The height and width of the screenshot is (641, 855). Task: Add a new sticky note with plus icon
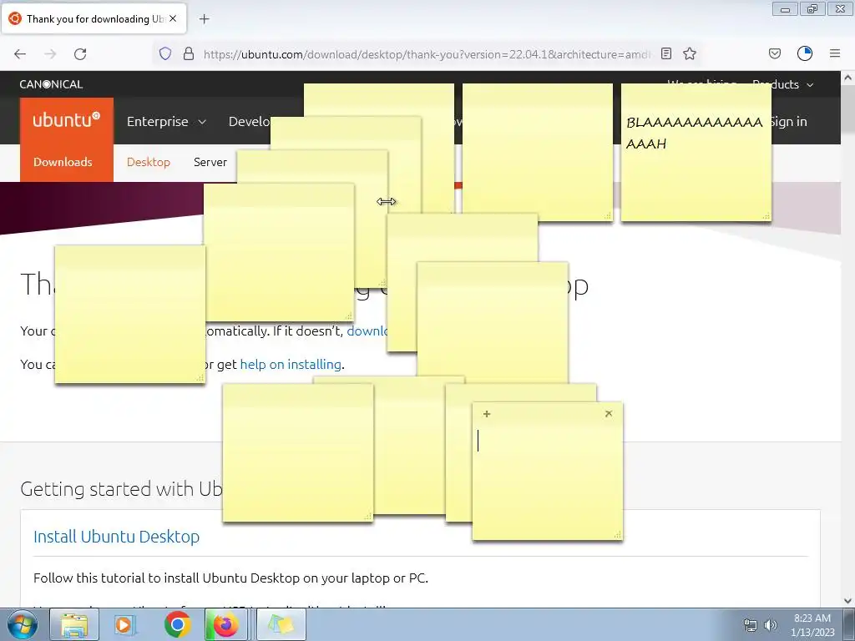tap(487, 414)
